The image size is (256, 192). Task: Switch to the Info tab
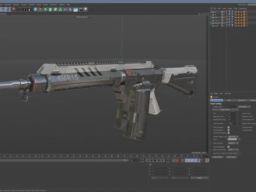coord(229,100)
